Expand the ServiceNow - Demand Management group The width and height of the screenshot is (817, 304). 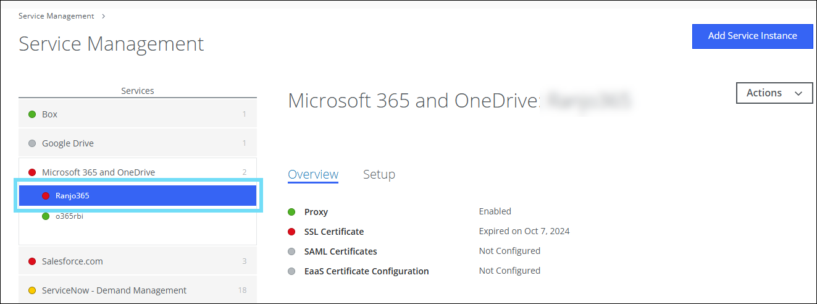pos(114,290)
